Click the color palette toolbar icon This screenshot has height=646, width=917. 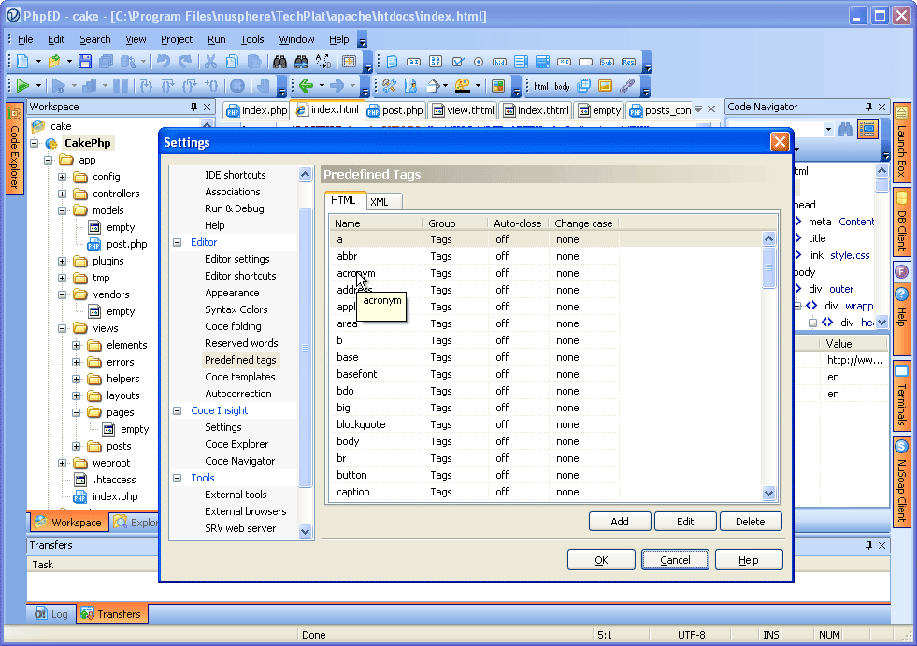(463, 86)
